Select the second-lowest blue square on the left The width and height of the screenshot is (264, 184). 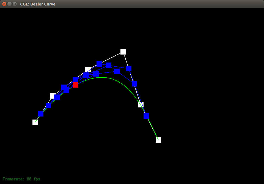point(48,105)
